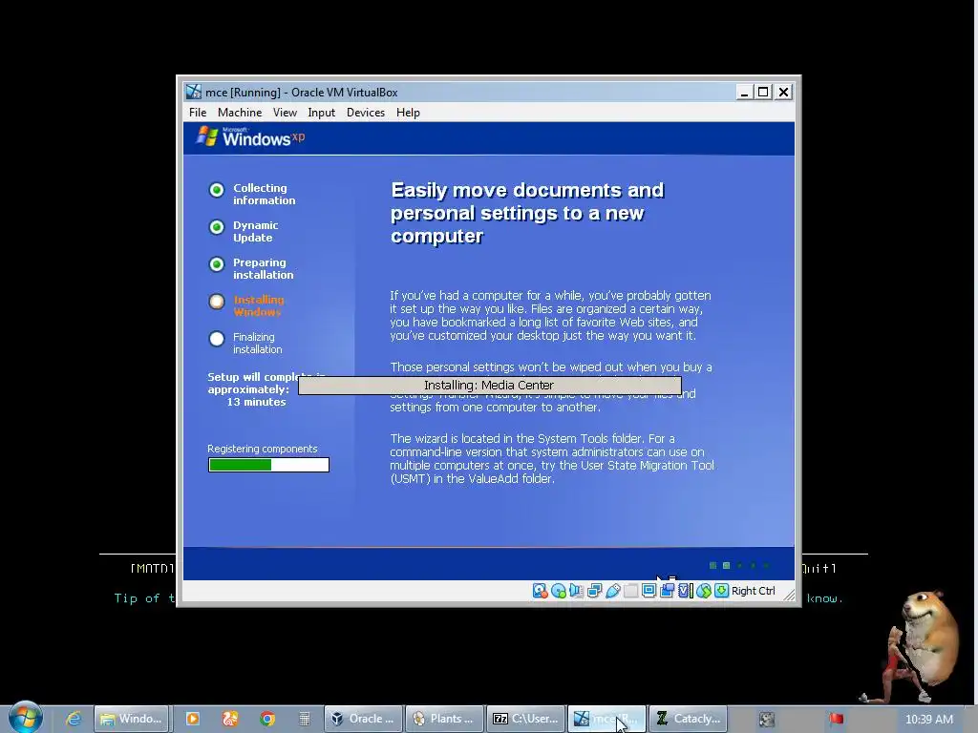This screenshot has width=978, height=733.
Task: Switch to the 'Oracle ...' VirtualBox Manager button
Action: (x=363, y=719)
